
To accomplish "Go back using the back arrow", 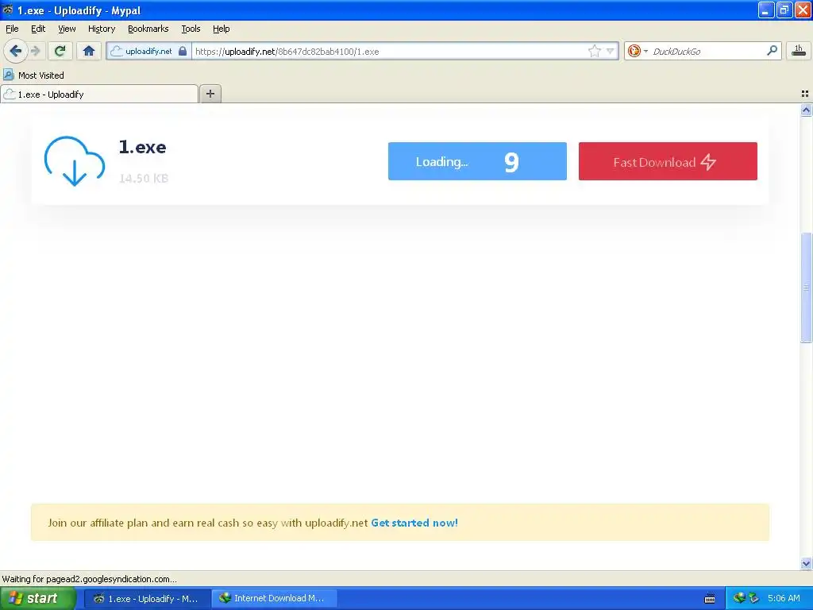I will point(15,51).
